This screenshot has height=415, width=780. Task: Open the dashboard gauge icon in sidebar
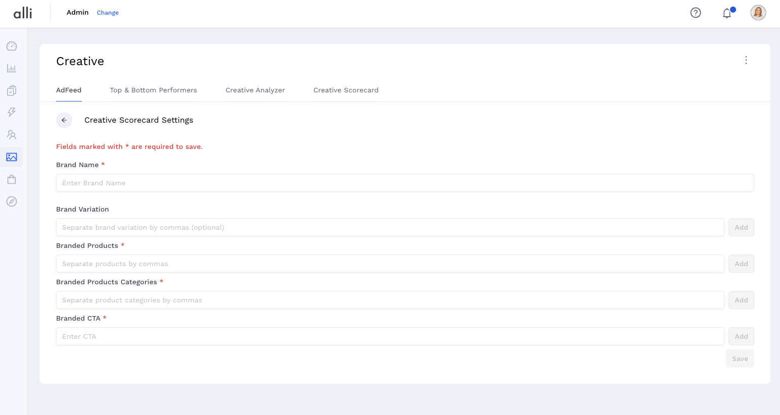click(12, 46)
